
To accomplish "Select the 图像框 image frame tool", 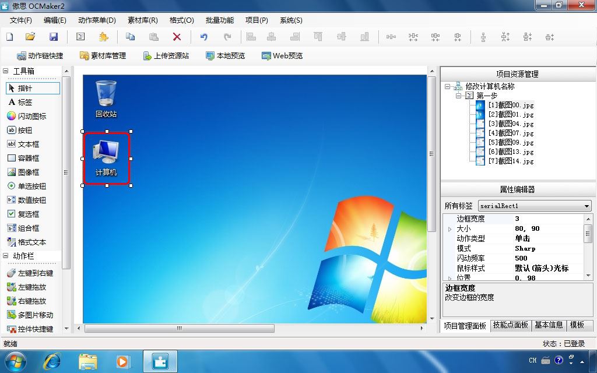I will tap(23, 172).
